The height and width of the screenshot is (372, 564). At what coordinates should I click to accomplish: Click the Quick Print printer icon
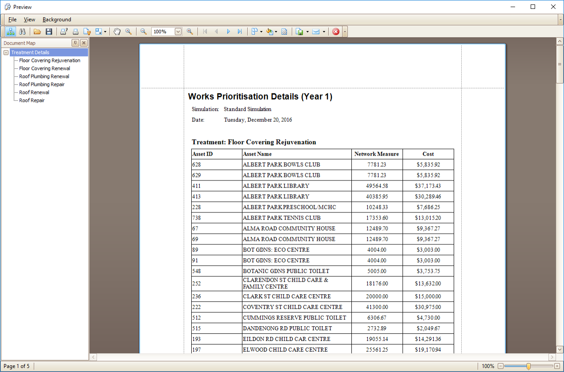tap(76, 32)
